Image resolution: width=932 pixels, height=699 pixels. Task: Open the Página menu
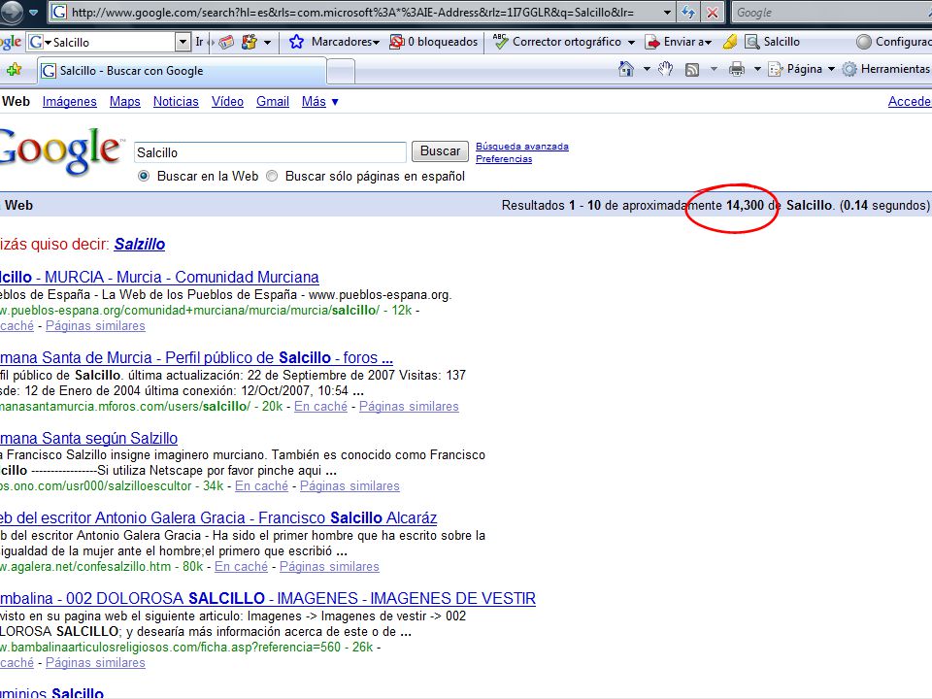801,69
